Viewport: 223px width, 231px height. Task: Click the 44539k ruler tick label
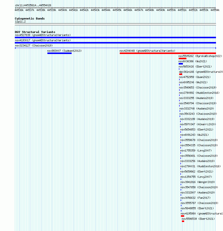click(x=52, y=10)
